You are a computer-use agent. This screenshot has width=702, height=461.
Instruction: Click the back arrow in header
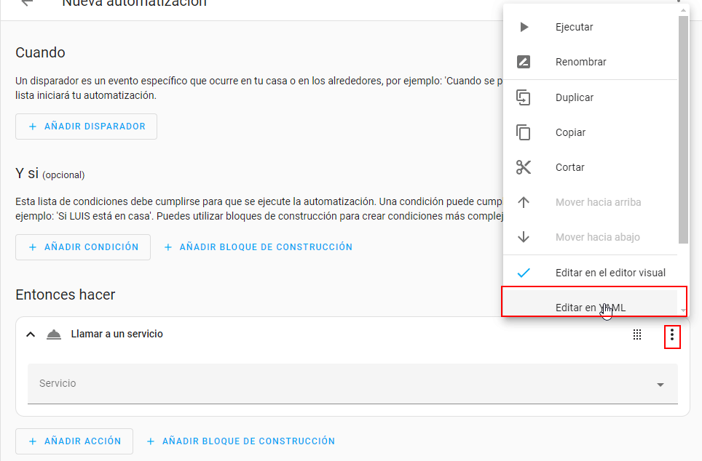27,3
